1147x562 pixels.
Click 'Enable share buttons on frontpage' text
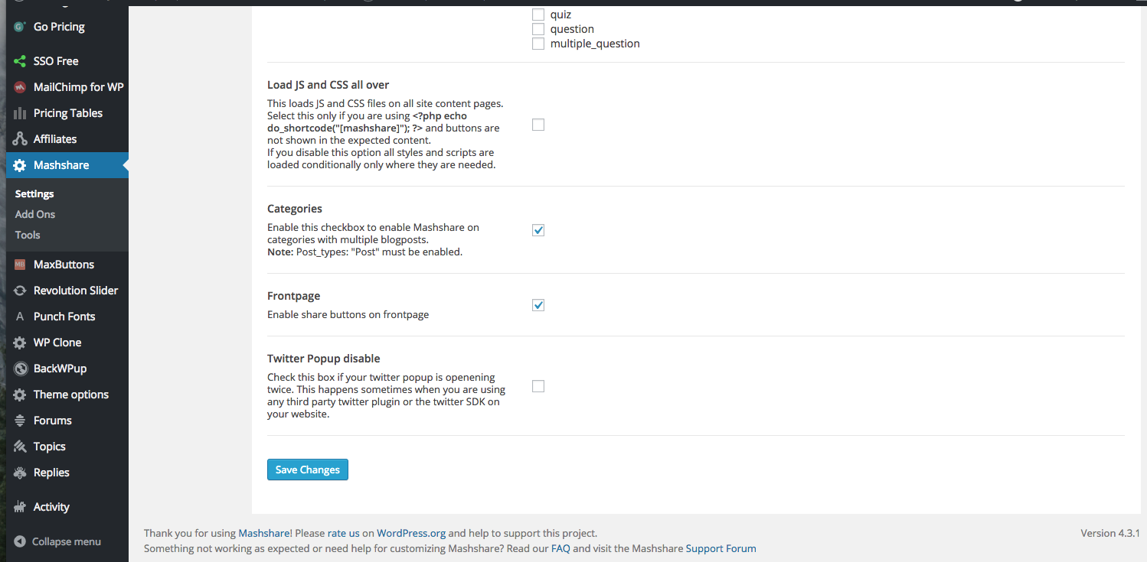tap(348, 314)
